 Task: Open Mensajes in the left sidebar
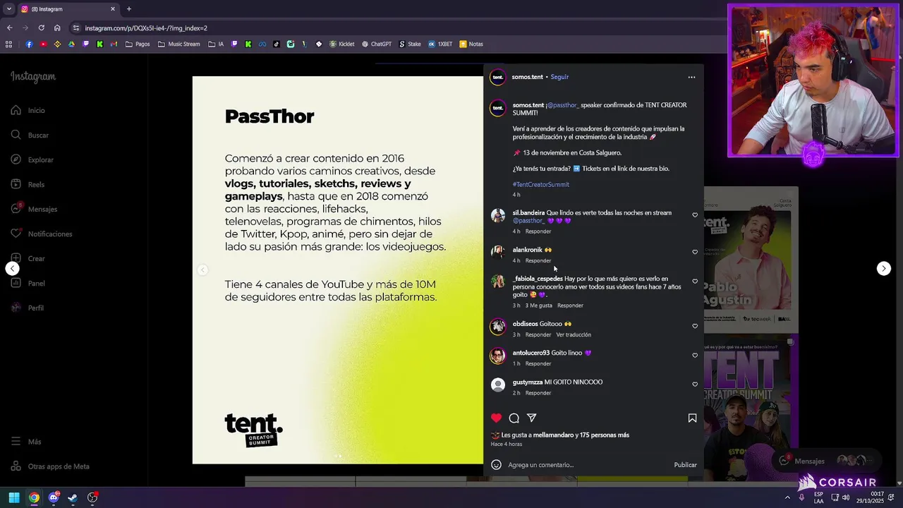[x=35, y=209]
